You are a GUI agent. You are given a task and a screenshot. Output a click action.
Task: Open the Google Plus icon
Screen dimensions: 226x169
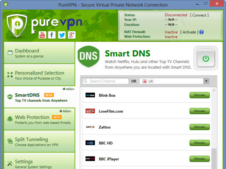[x=72, y=35]
